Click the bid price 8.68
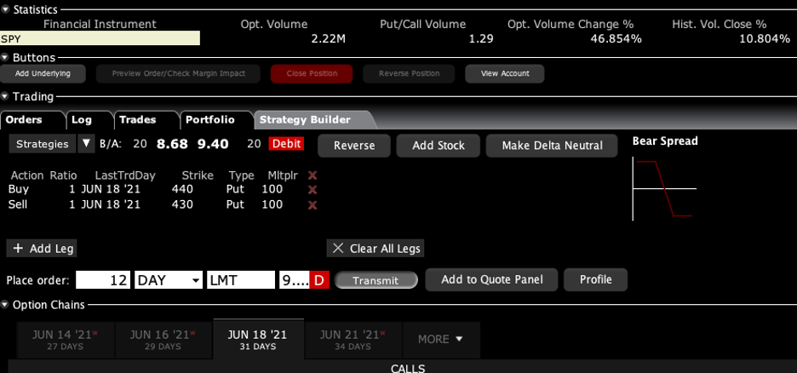This screenshot has height=373, width=797. pyautogui.click(x=172, y=144)
